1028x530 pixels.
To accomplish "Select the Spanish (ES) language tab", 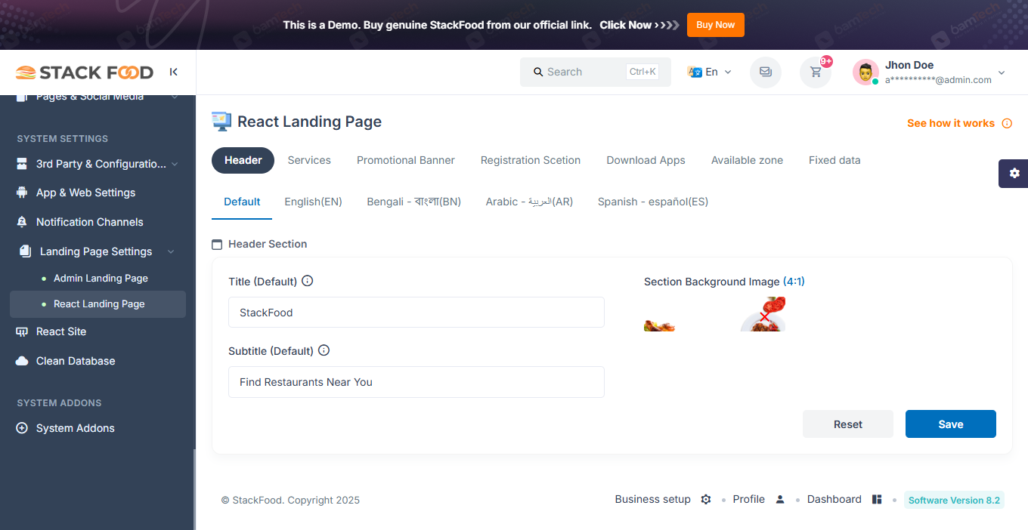I will 653,202.
